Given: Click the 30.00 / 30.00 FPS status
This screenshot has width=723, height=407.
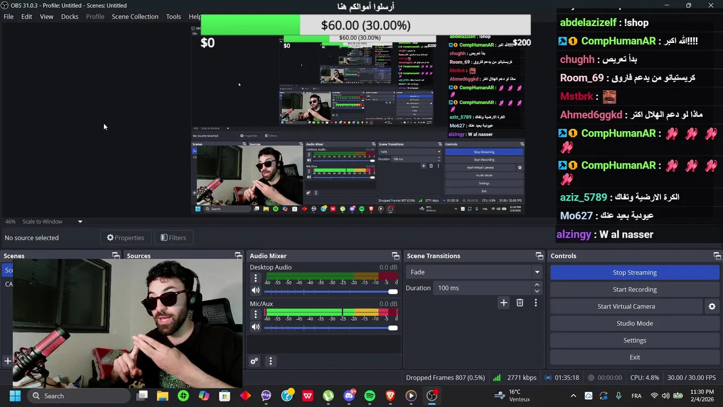Looking at the screenshot, I should click(x=691, y=378).
